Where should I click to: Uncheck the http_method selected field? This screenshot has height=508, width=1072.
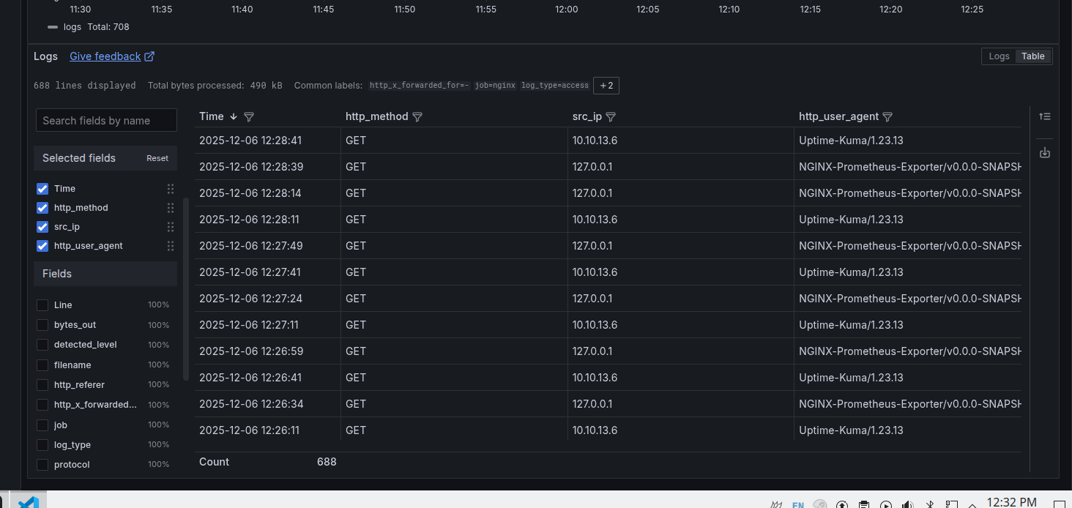[42, 208]
